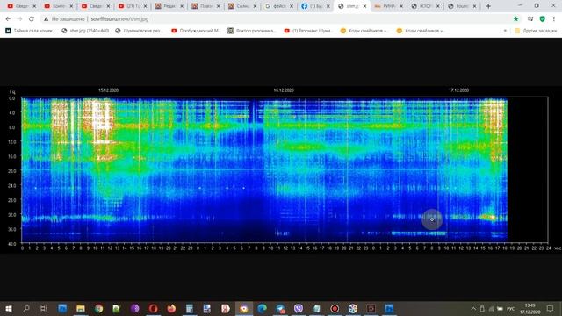Image resolution: width=562 pixels, height=316 pixels.
Task: Close the Facebook tab
Action: (328, 6)
